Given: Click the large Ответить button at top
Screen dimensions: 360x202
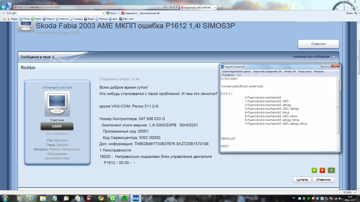Looking at the screenshot, I should (318, 44).
